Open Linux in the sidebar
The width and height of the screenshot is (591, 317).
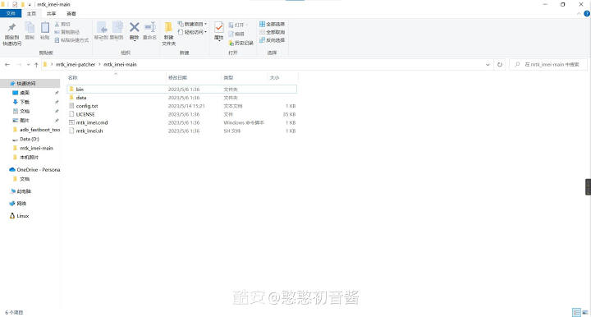23,216
